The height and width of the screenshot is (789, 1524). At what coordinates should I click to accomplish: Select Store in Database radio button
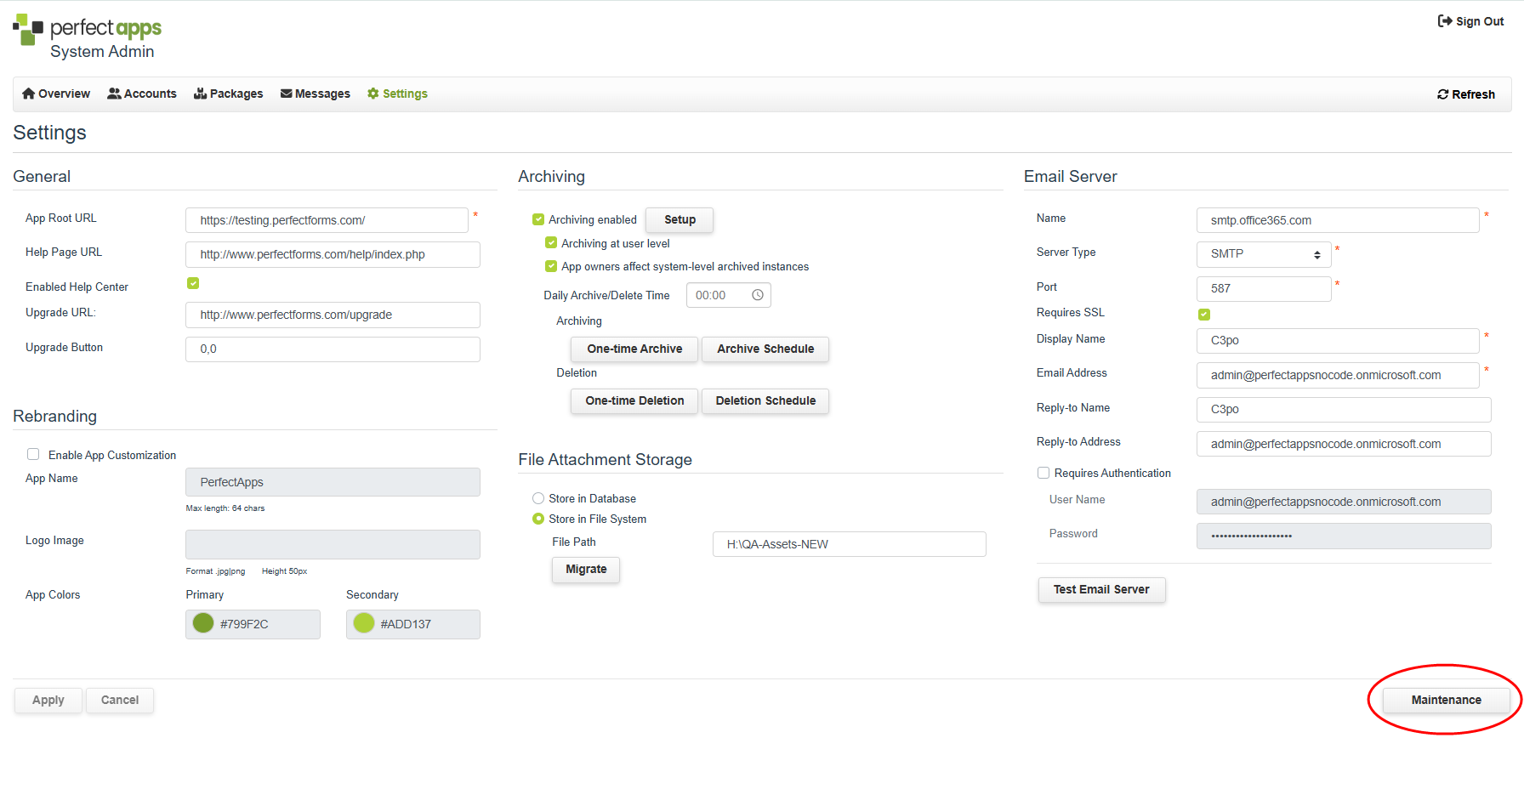(x=538, y=498)
